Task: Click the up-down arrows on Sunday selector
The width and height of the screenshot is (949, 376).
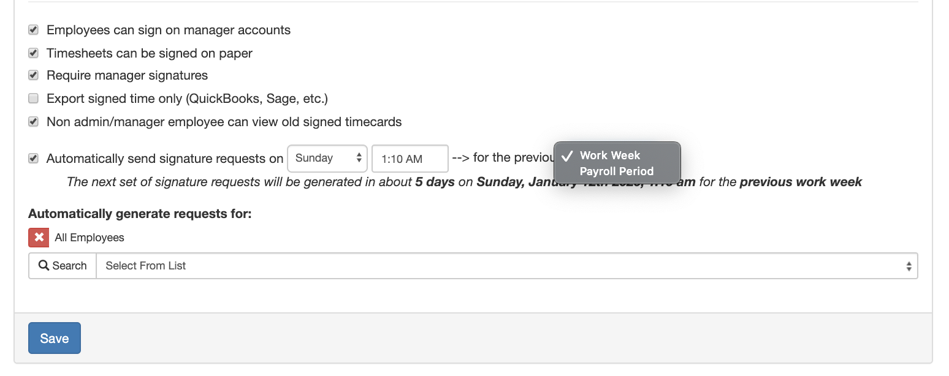Action: pos(359,159)
